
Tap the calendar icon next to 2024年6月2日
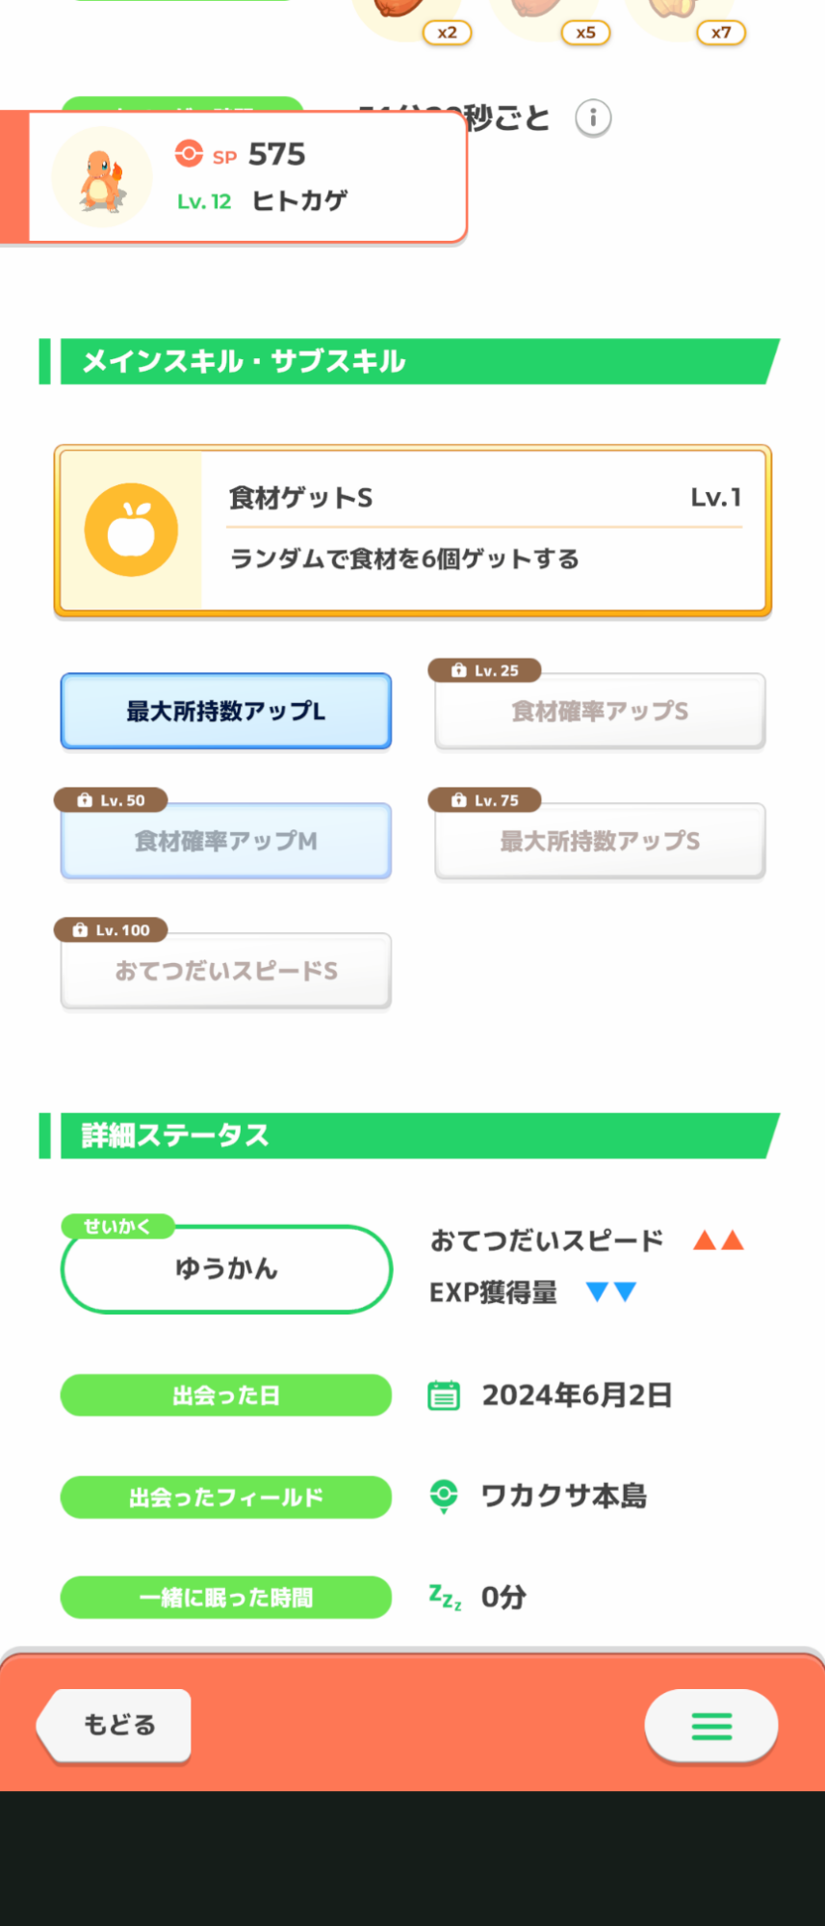444,1395
